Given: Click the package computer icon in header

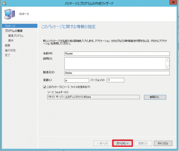Looking at the screenshot, I should 9,13.
